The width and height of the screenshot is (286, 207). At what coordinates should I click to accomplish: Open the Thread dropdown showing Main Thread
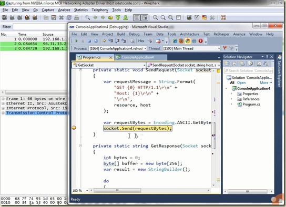[x=219, y=48]
